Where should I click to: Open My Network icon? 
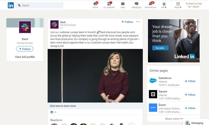(x=109, y=5)
